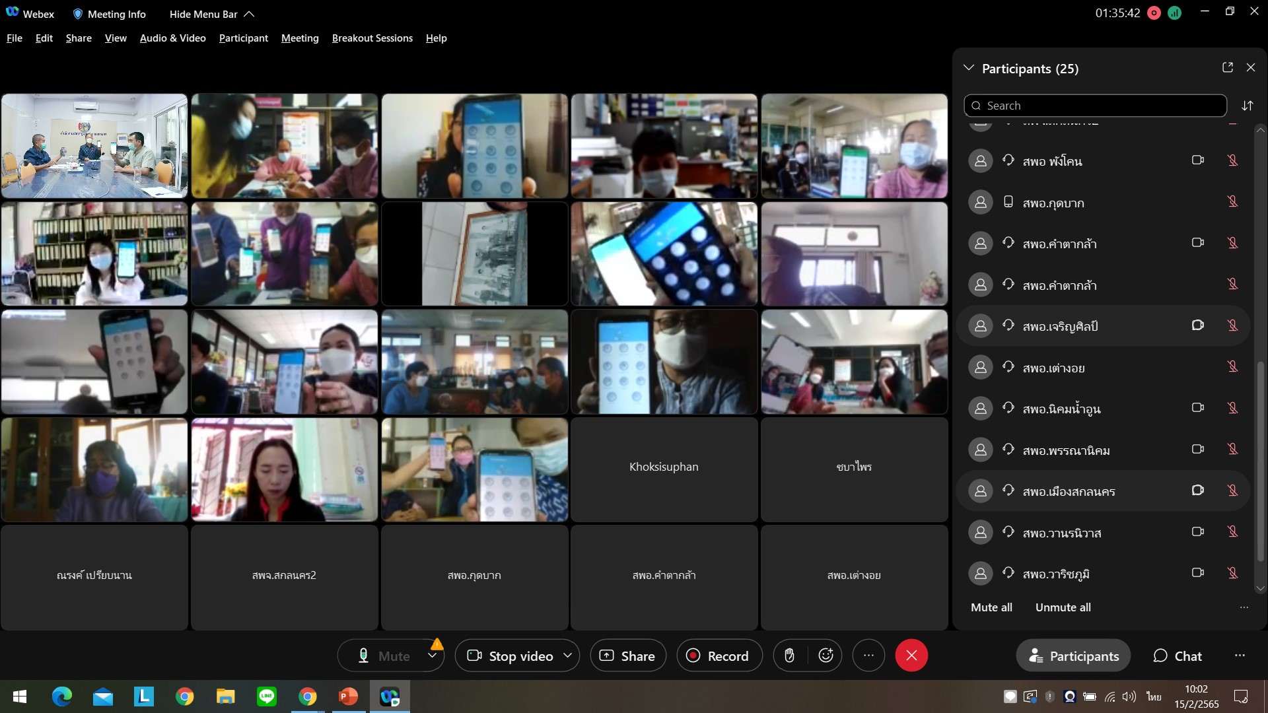Click the red recording indicator in the title bar
Screen dimensions: 1268x713
click(1154, 13)
